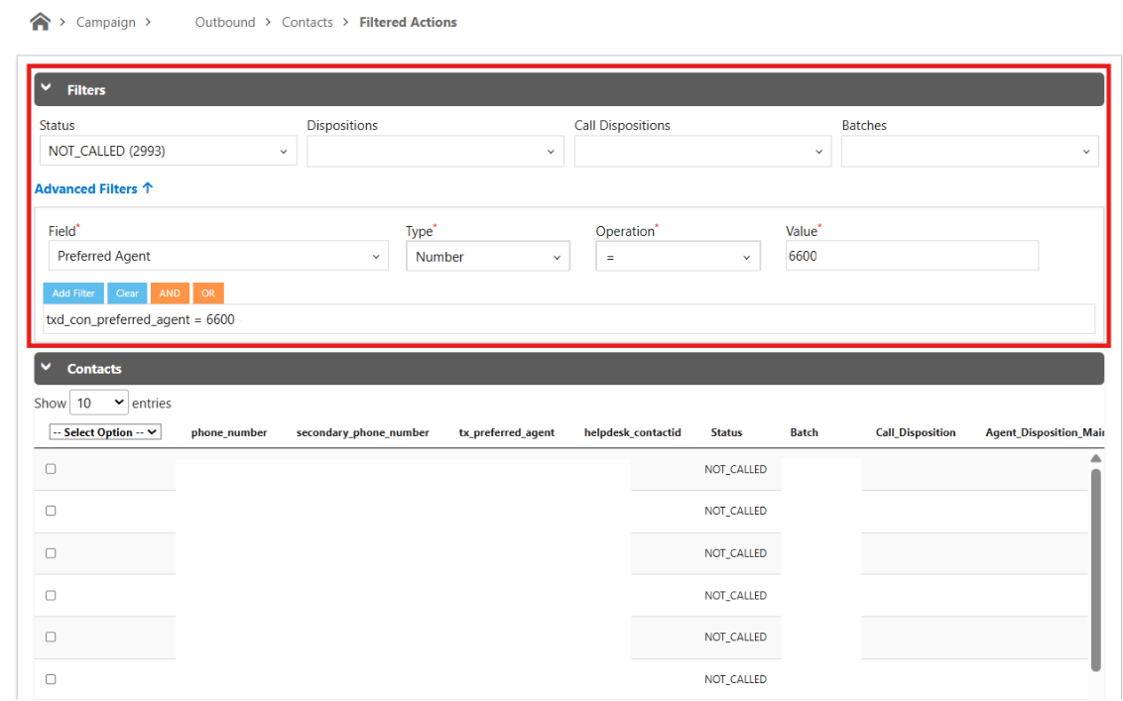
Task: Open the Status dropdown showing NOT_CALLED (2993)
Action: tap(169, 151)
